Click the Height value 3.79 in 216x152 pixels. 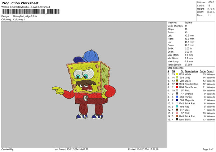click(211, 9)
